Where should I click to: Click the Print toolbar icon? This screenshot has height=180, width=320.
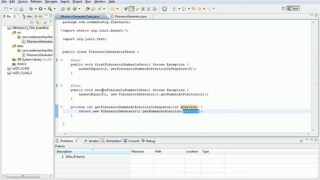click(x=21, y=9)
